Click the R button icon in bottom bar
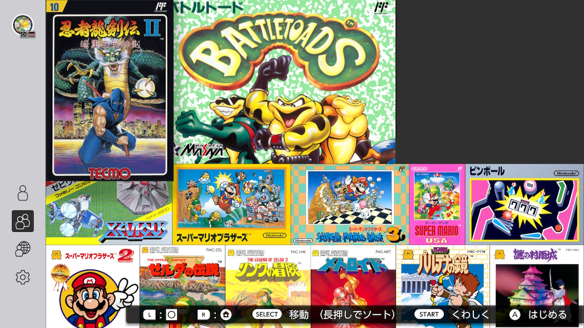The height and width of the screenshot is (328, 584). click(x=203, y=314)
